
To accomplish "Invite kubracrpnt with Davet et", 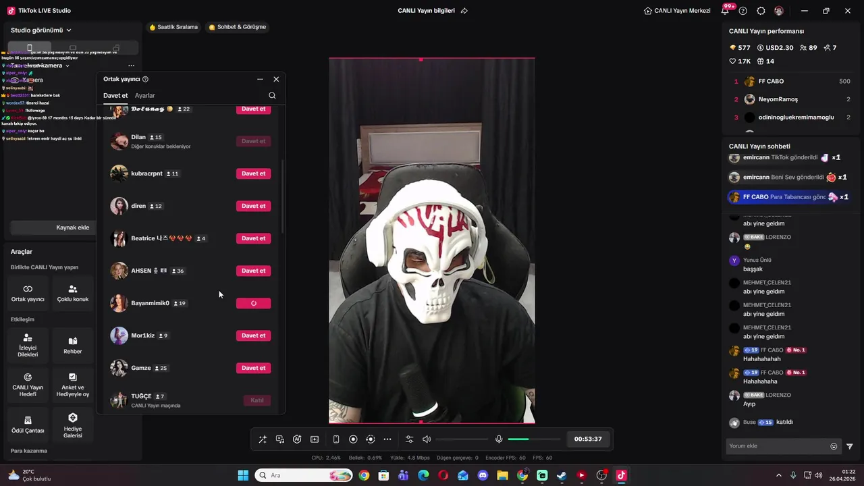I will pos(253,173).
